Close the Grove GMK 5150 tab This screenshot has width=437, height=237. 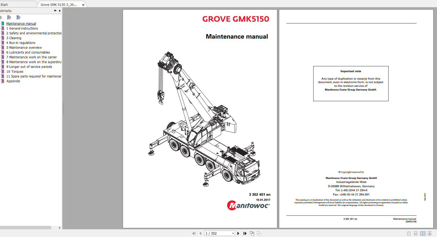point(83,5)
